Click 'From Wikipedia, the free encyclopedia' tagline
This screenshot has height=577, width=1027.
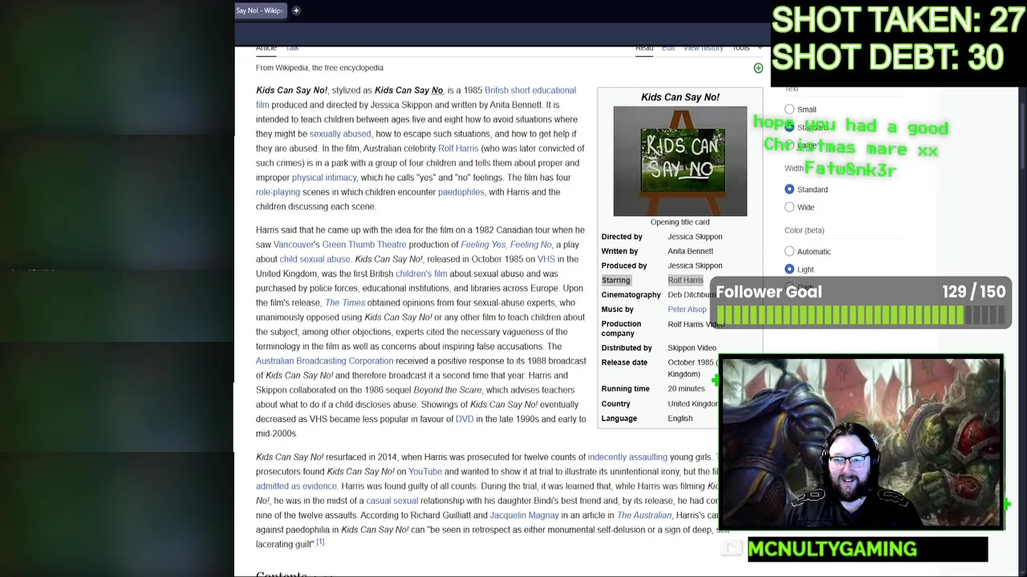(x=319, y=68)
